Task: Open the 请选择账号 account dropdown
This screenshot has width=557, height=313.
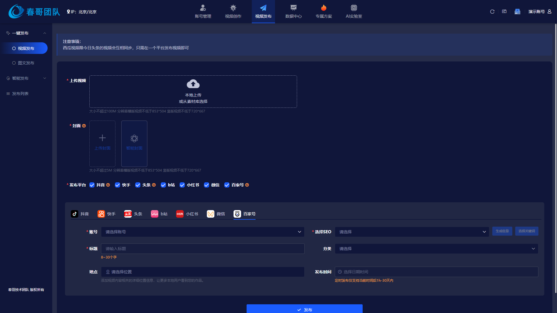Action: 202,232
